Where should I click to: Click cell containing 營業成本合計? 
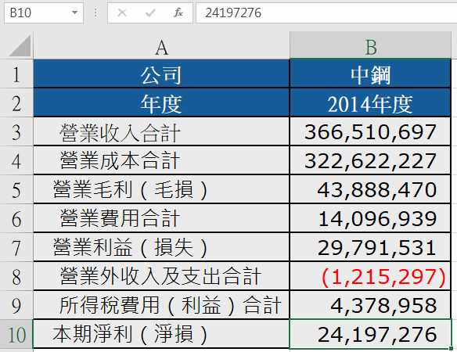click(x=161, y=160)
